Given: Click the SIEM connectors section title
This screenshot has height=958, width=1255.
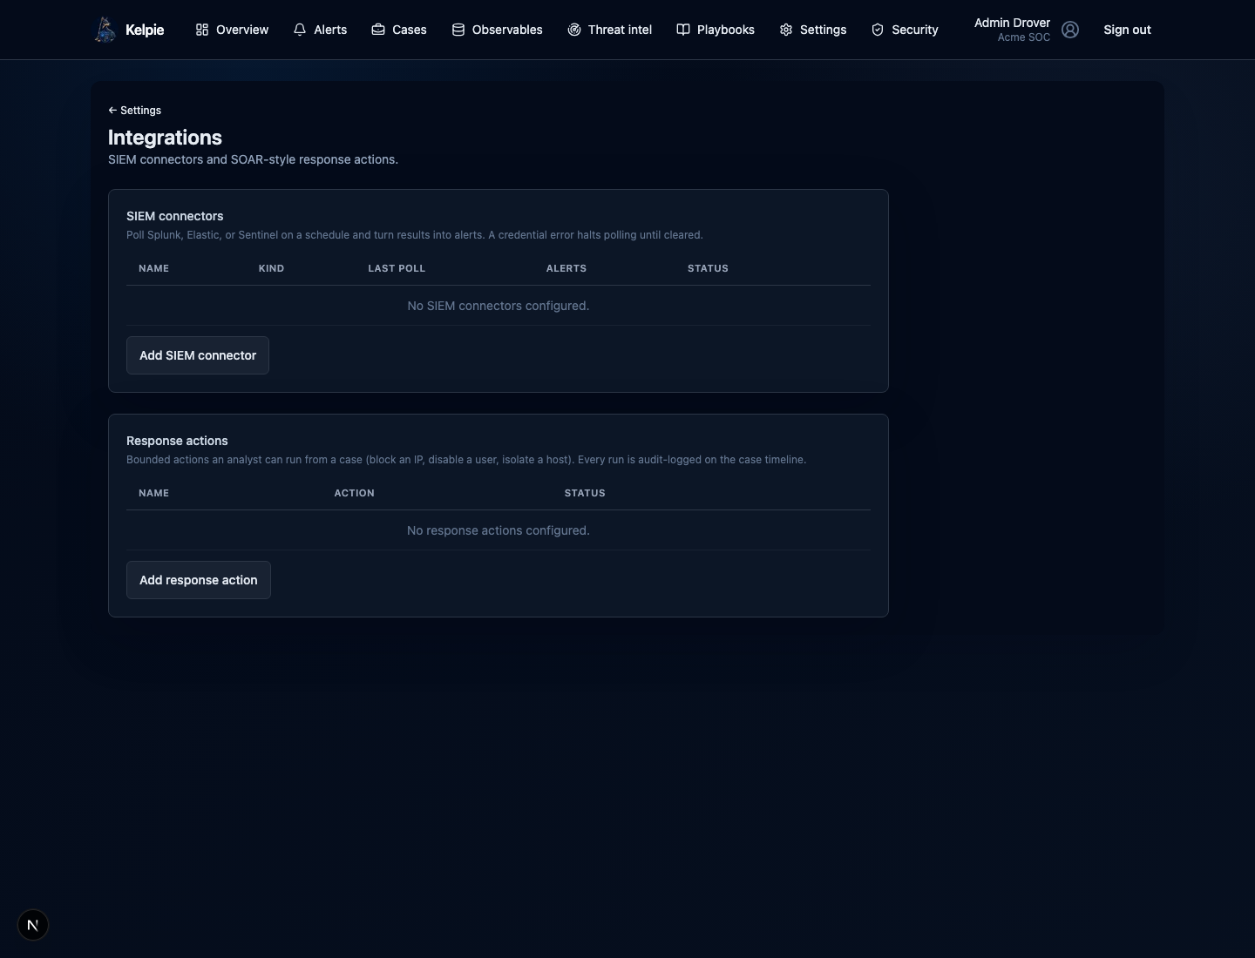Looking at the screenshot, I should click(x=175, y=216).
